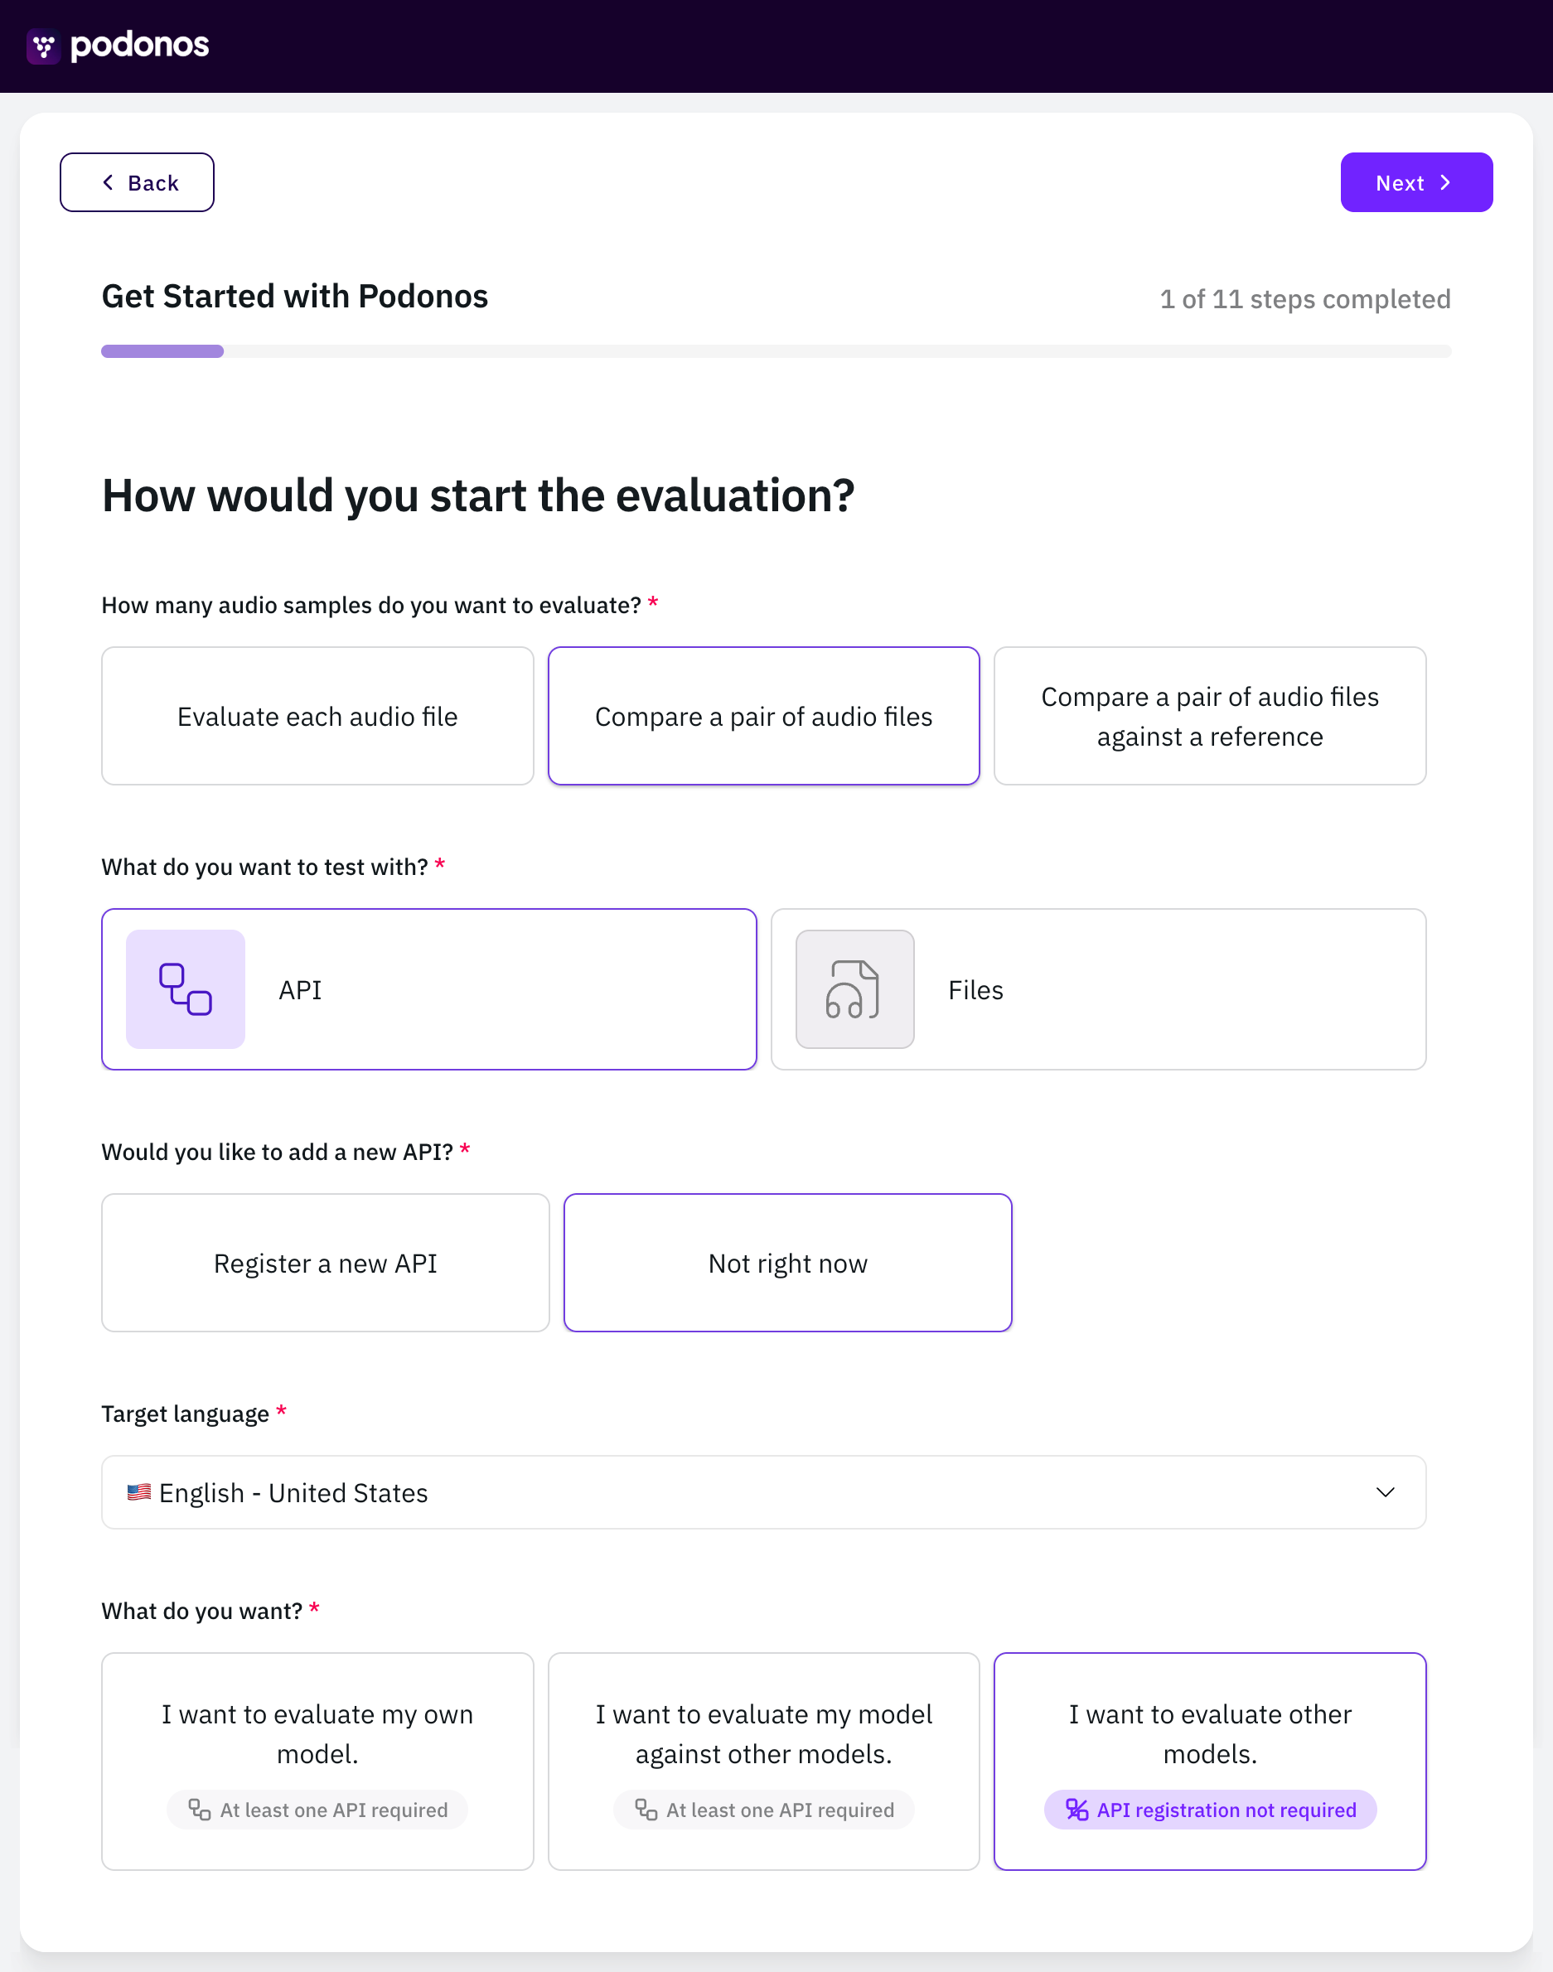
Task: Click the Podonos logo icon
Action: click(43, 46)
